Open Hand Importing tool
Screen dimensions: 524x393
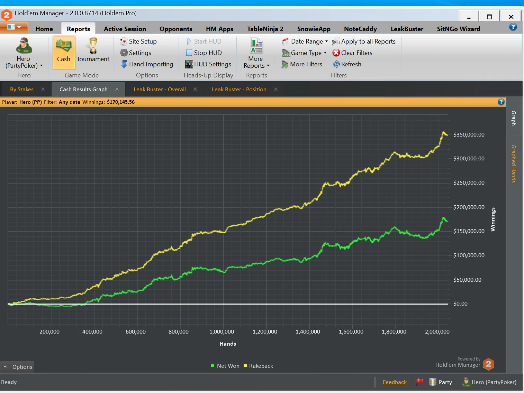point(151,64)
